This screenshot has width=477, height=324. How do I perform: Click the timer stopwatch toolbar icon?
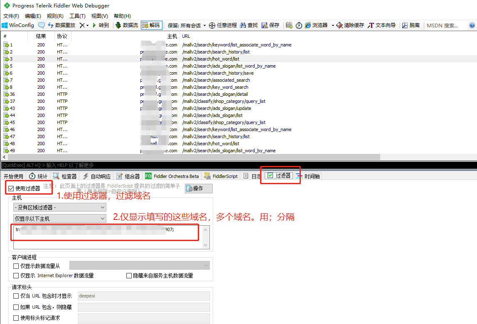tap(299, 25)
